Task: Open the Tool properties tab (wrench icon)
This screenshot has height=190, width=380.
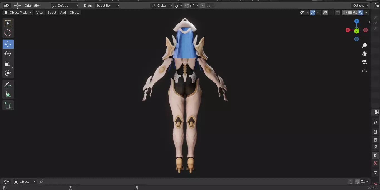Action: click(x=376, y=122)
